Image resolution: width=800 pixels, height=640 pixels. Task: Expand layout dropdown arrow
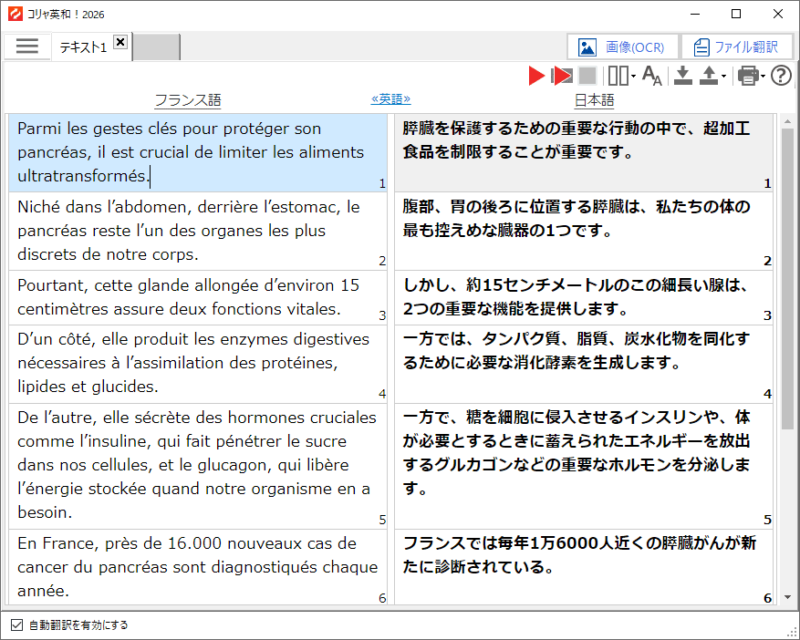click(x=634, y=77)
